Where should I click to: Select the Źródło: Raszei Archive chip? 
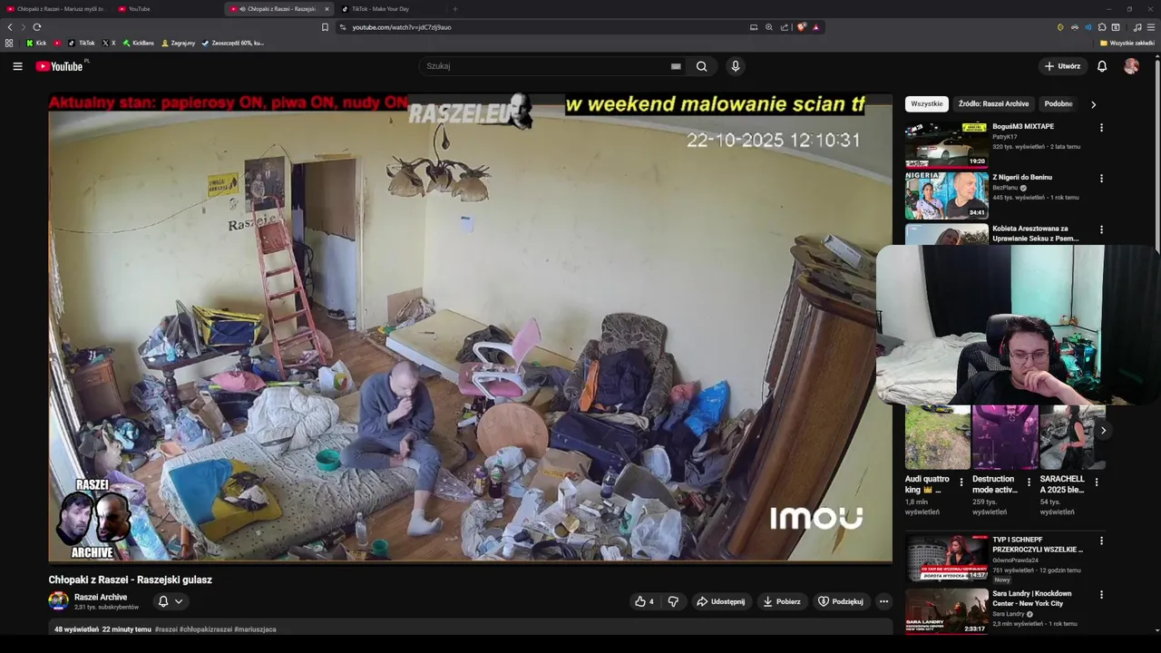[993, 104]
